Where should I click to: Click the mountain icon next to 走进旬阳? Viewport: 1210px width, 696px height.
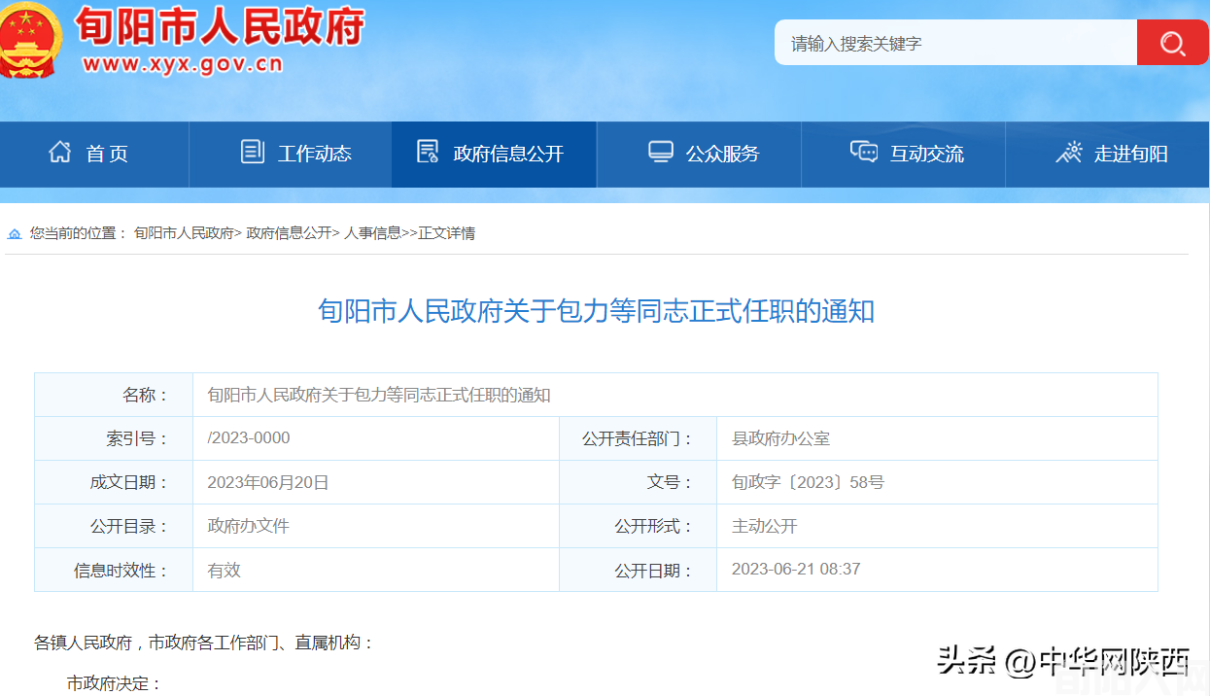click(1069, 152)
